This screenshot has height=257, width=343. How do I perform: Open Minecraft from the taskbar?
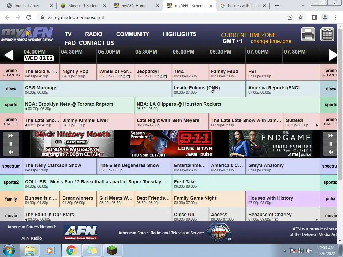[x=112, y=250]
